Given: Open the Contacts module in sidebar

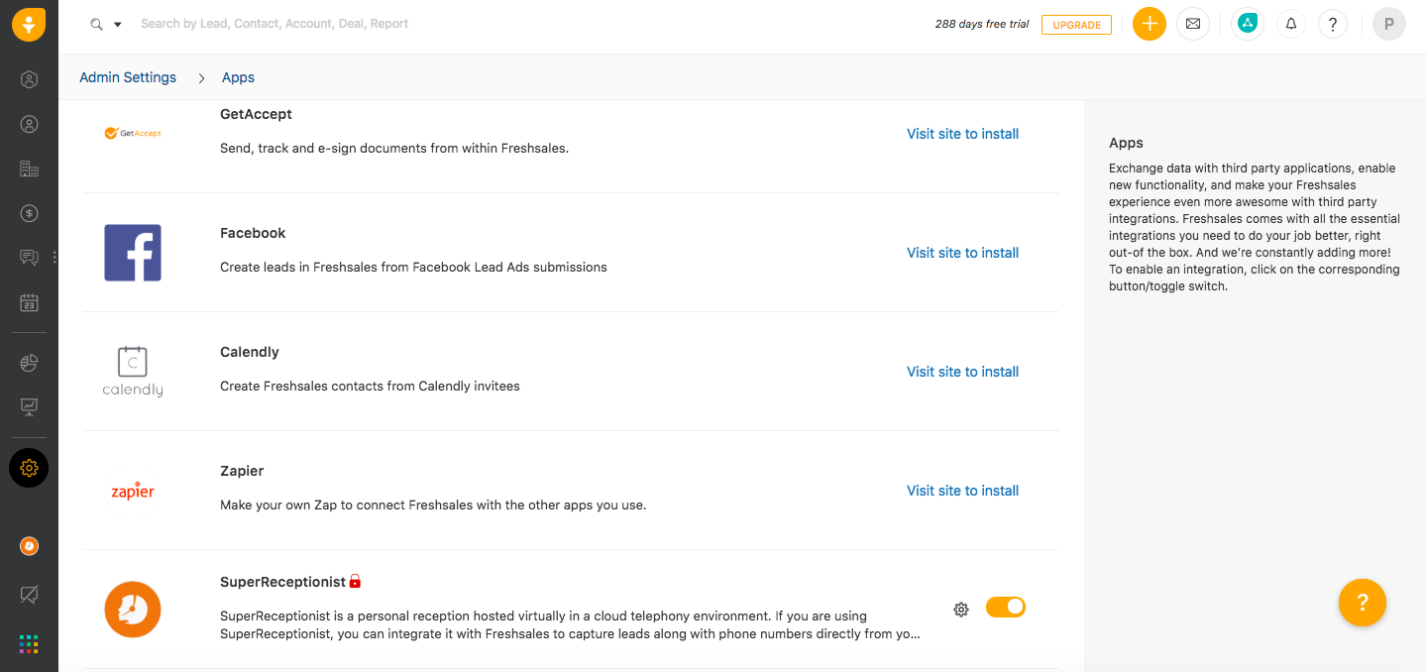Looking at the screenshot, I should tap(29, 124).
